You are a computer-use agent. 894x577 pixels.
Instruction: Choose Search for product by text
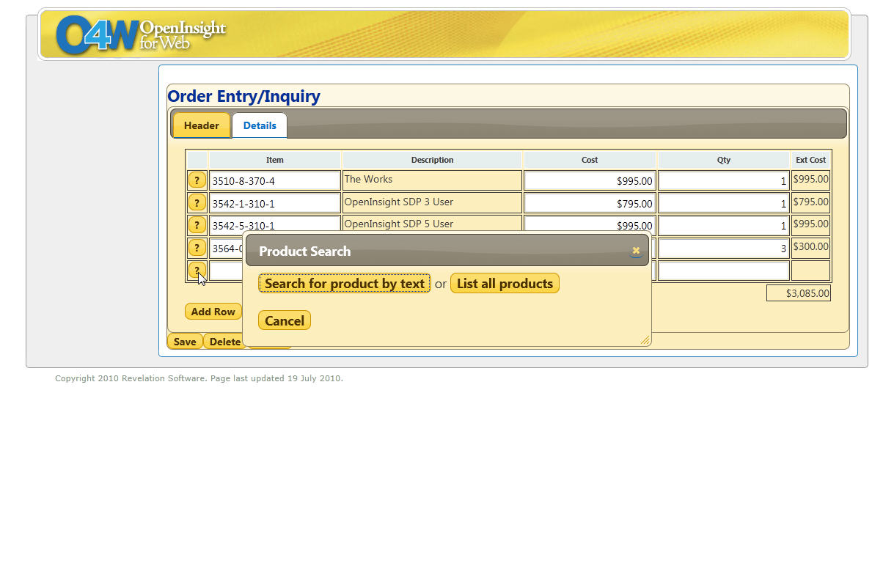click(x=345, y=284)
